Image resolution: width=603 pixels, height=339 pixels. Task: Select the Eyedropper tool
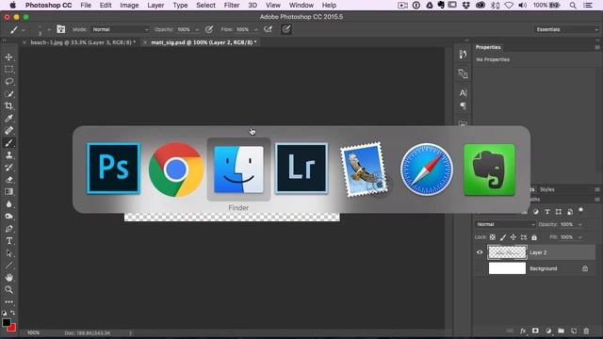pyautogui.click(x=8, y=119)
